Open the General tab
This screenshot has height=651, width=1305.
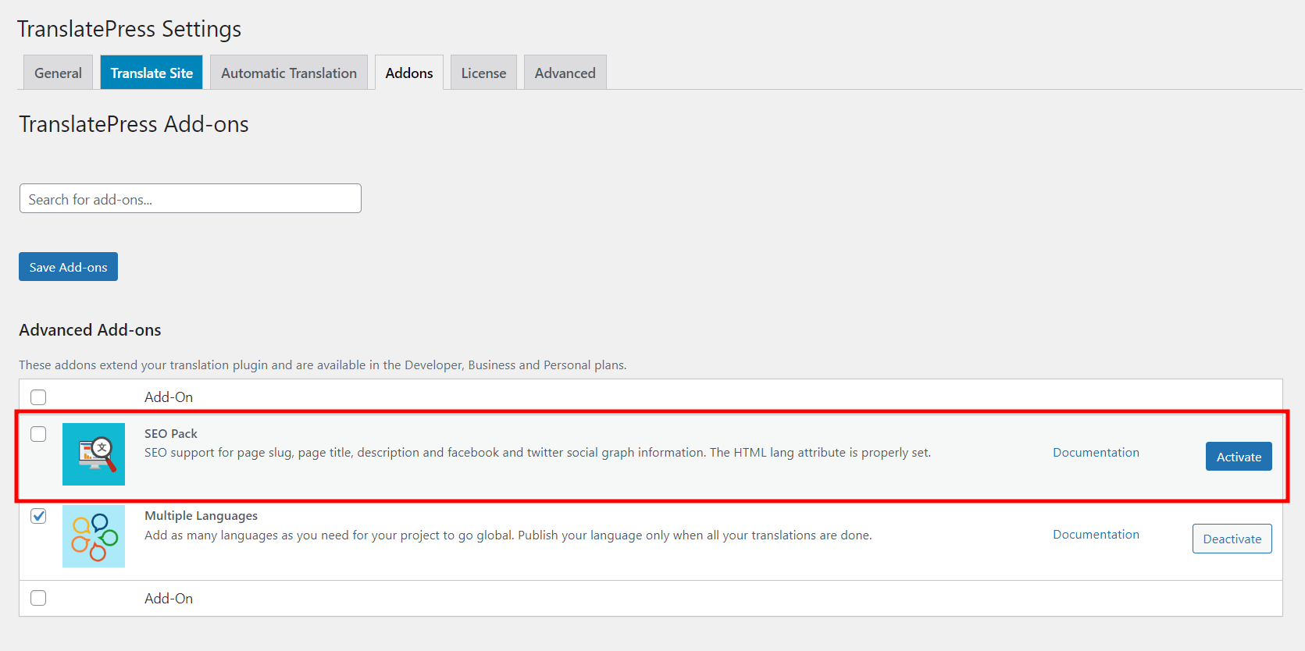click(x=58, y=73)
